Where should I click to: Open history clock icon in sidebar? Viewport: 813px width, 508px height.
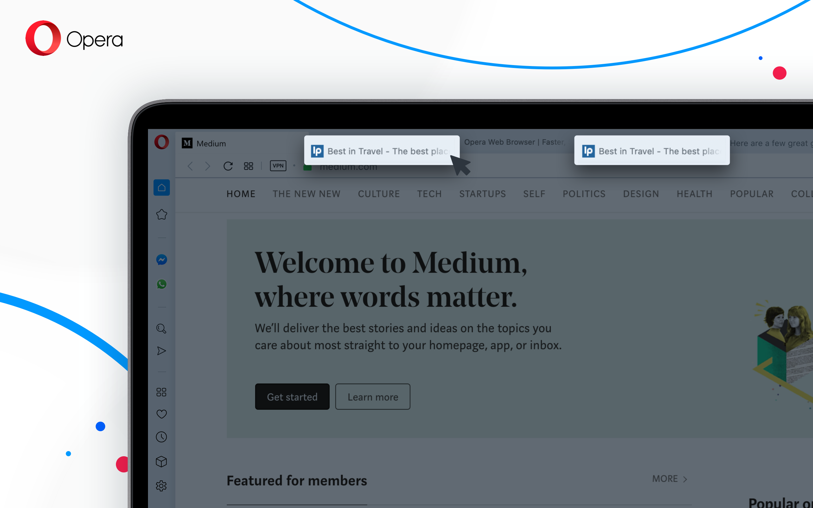162,437
